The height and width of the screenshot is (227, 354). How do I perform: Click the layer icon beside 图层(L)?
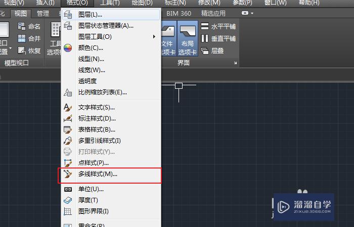68,15
